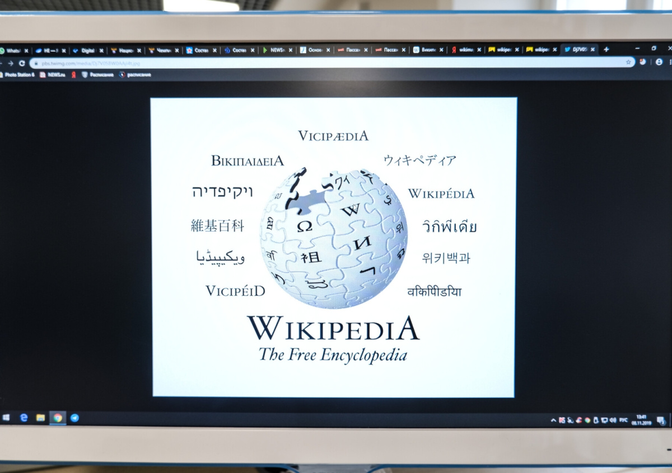Switch to the WhatsApp tab

[11, 50]
